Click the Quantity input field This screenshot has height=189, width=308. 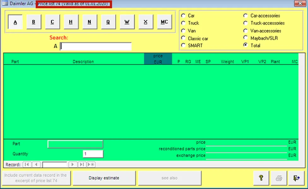[93, 154]
